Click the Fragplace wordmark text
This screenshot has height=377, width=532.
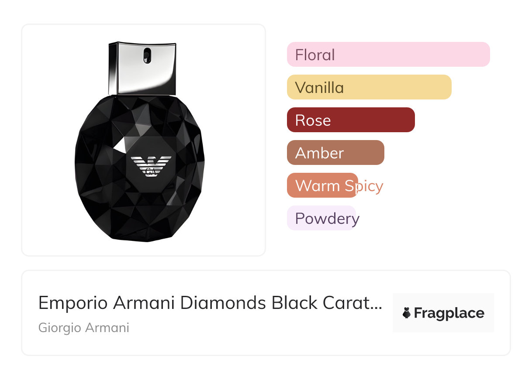(x=449, y=313)
